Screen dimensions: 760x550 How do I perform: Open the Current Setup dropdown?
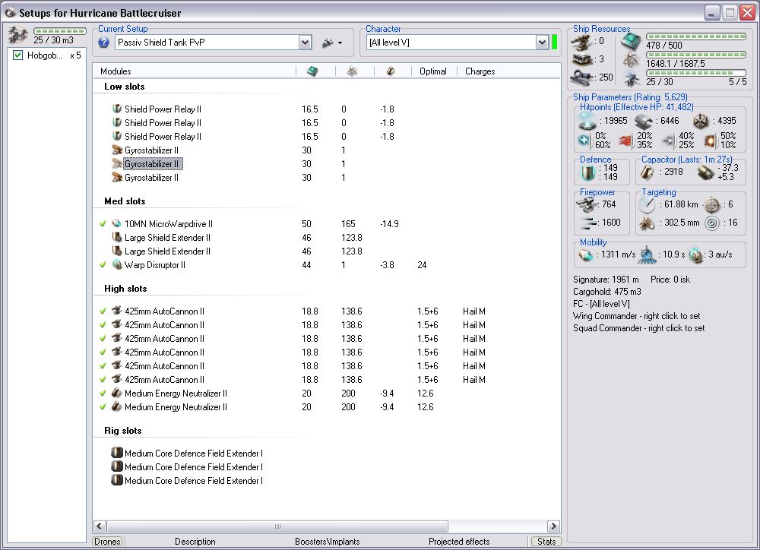point(305,43)
